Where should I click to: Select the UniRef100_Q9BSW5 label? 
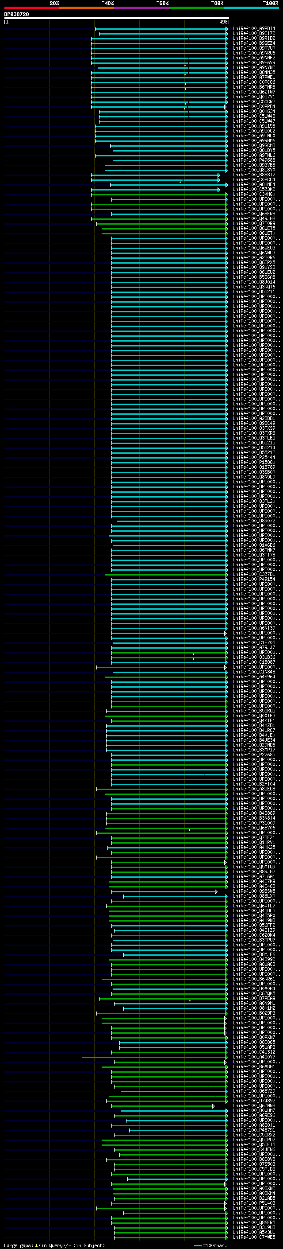(253, 891)
